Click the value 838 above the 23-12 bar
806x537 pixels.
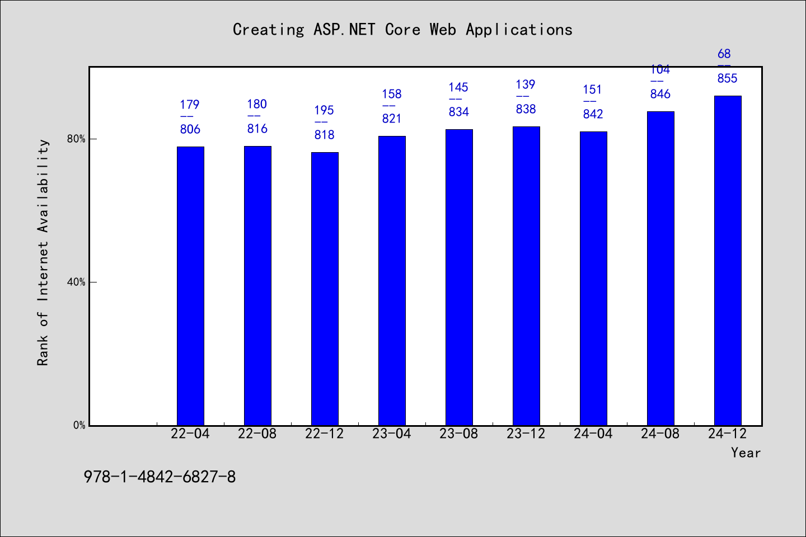(x=526, y=109)
